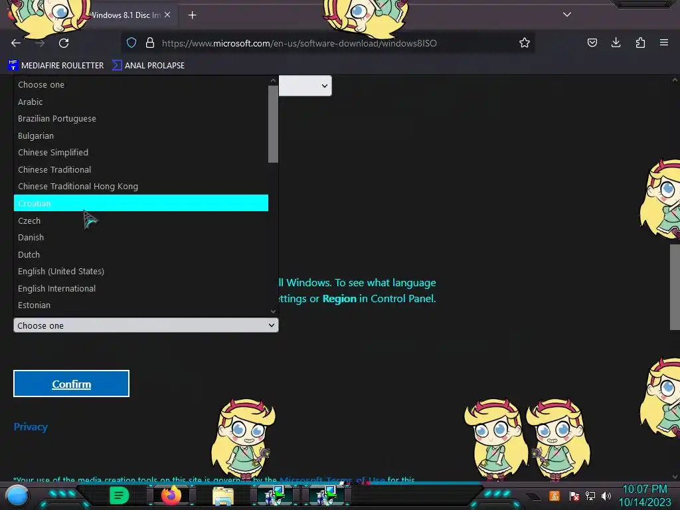Switch to Windows 8.1 Disc Image tab
Screen dimensions: 680x510
126,15
